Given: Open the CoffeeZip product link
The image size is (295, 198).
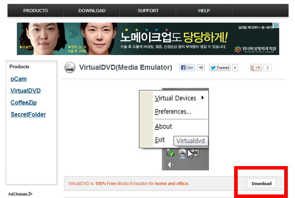Looking at the screenshot, I should pos(24,103).
